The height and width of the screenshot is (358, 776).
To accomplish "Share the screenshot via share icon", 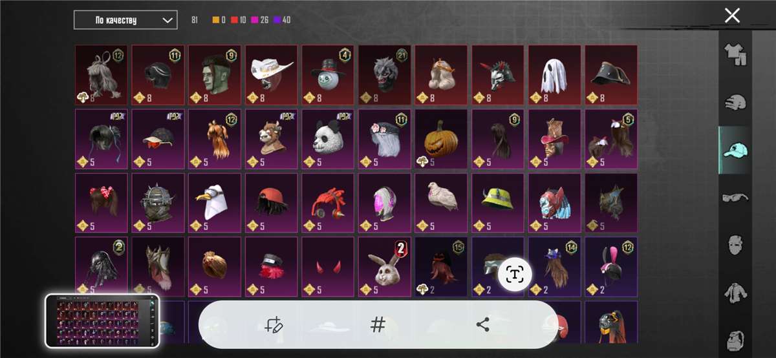I will [482, 325].
